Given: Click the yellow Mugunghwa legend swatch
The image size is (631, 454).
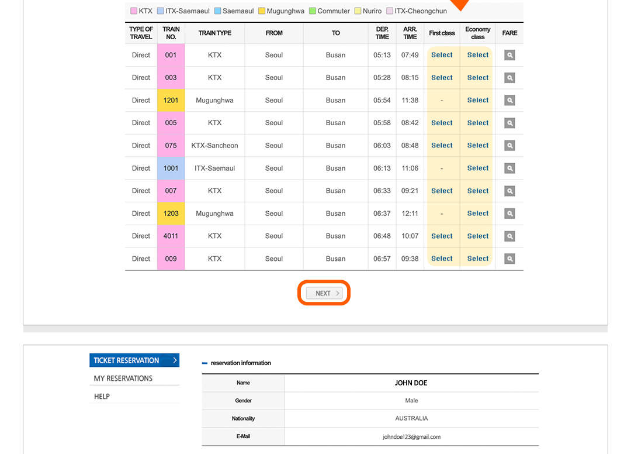Looking at the screenshot, I should click(262, 11).
